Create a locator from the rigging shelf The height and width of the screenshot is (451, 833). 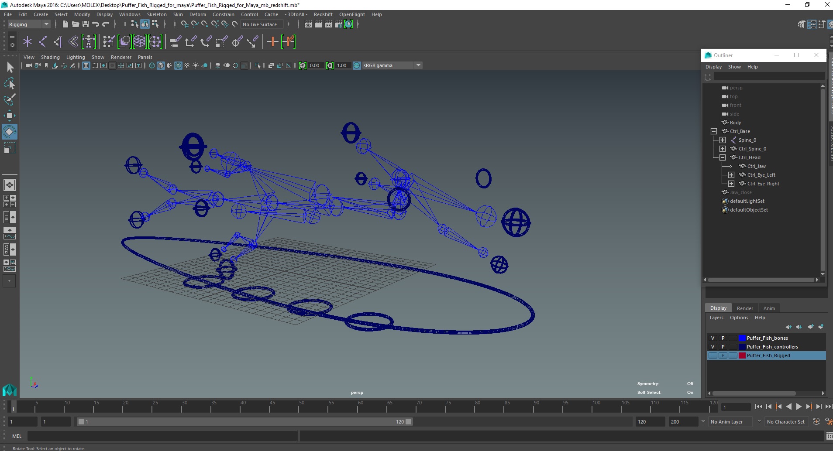tap(28, 42)
